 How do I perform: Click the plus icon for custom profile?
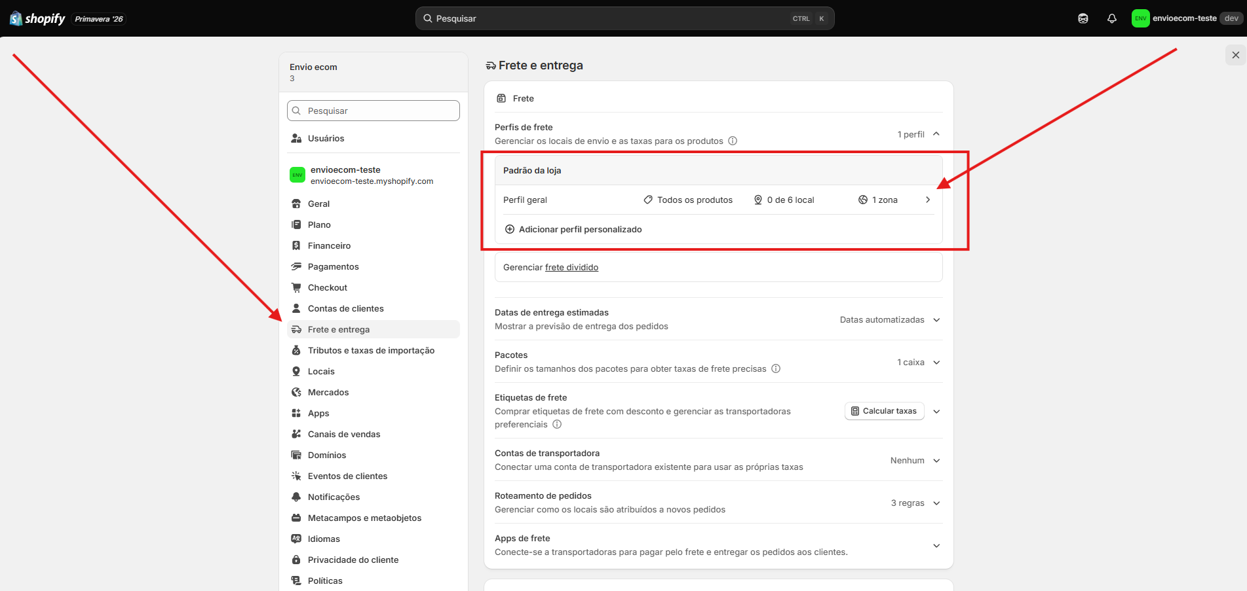tap(510, 229)
